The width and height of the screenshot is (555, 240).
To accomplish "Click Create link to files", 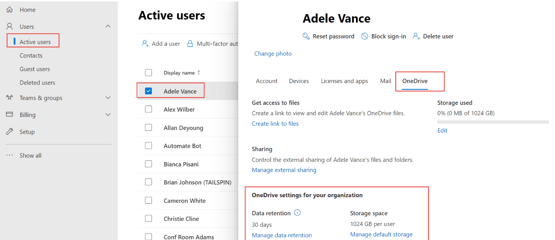I will (275, 123).
